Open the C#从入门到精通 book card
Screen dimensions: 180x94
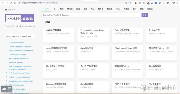pyautogui.click(x=59, y=35)
